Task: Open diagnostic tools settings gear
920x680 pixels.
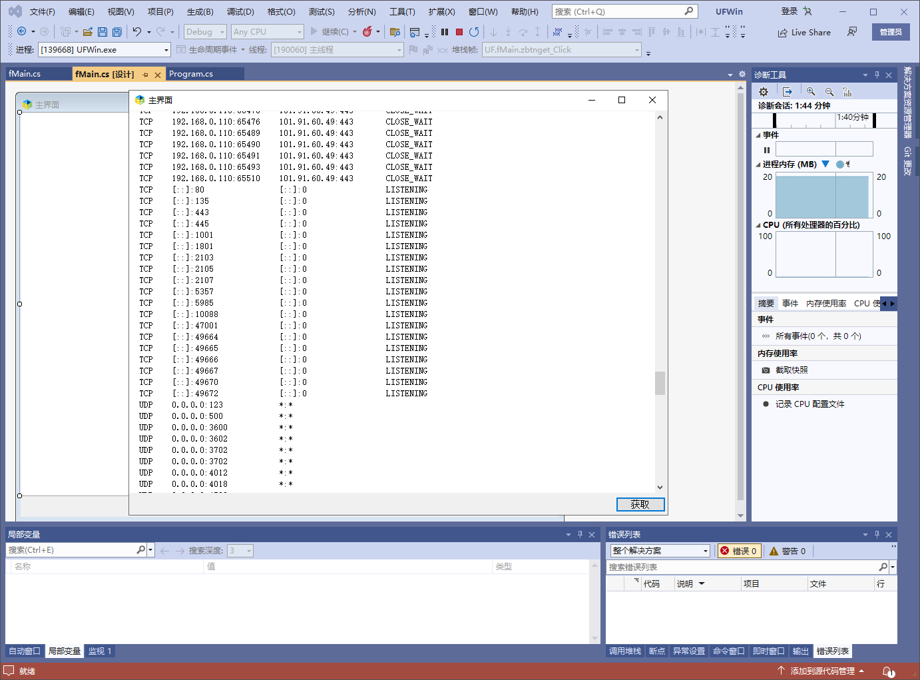Action: click(x=764, y=92)
